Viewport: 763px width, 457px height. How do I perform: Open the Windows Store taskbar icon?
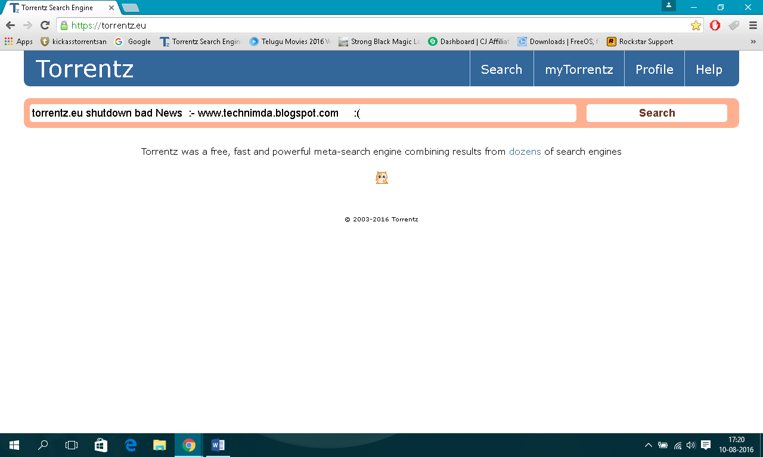coord(101,445)
